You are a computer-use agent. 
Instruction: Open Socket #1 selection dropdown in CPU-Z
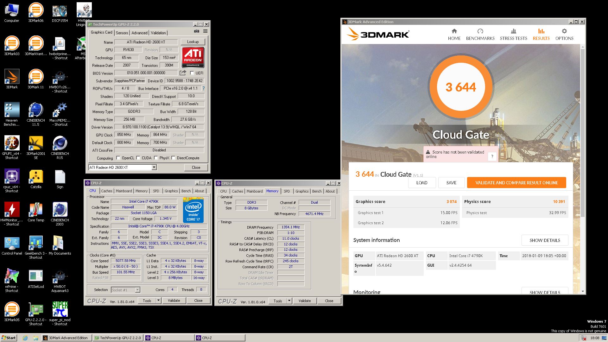pos(137,290)
